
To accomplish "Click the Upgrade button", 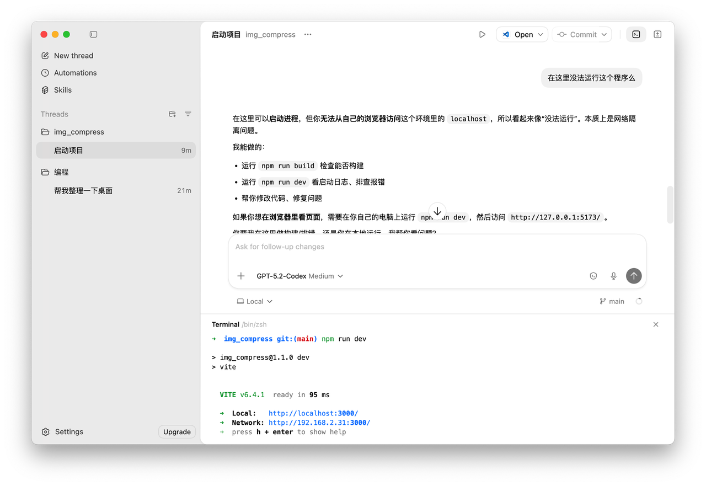I will pyautogui.click(x=176, y=432).
